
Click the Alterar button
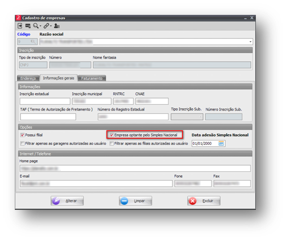click(x=67, y=201)
